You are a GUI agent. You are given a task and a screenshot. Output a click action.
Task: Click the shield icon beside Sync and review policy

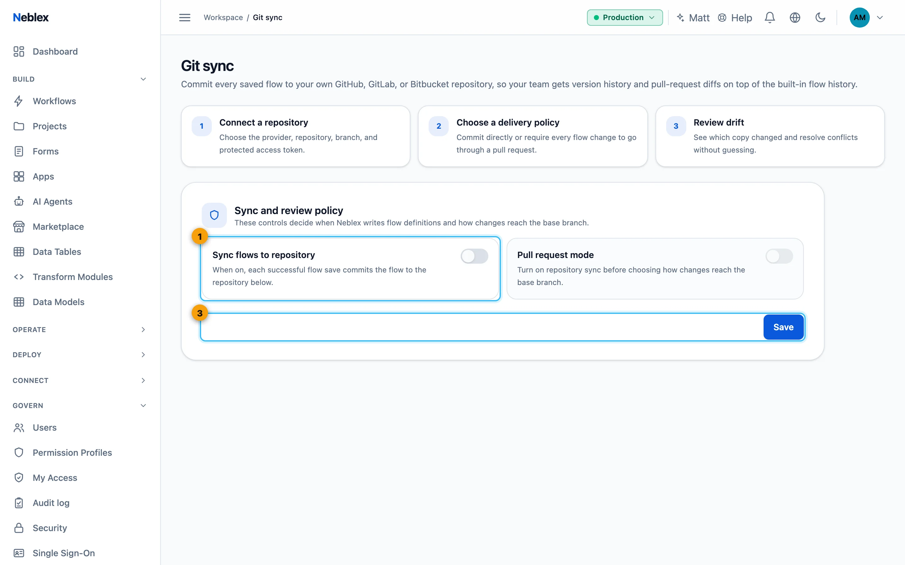coord(214,215)
